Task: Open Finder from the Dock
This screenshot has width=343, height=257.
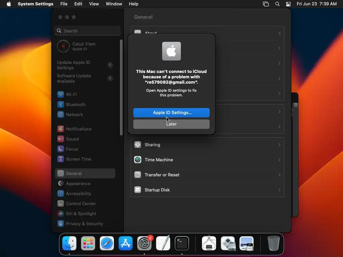Action: pos(69,243)
